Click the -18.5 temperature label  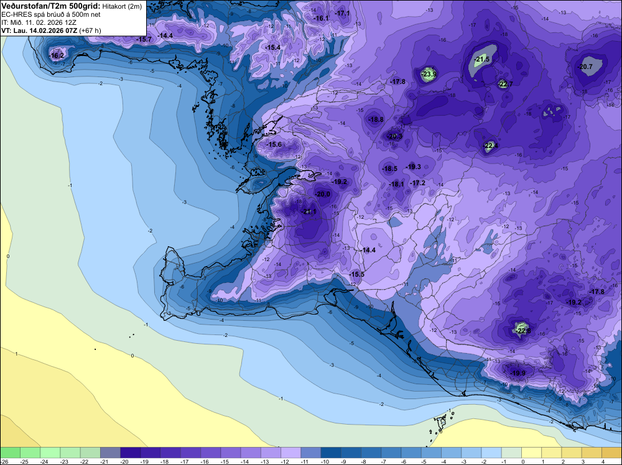point(389,169)
